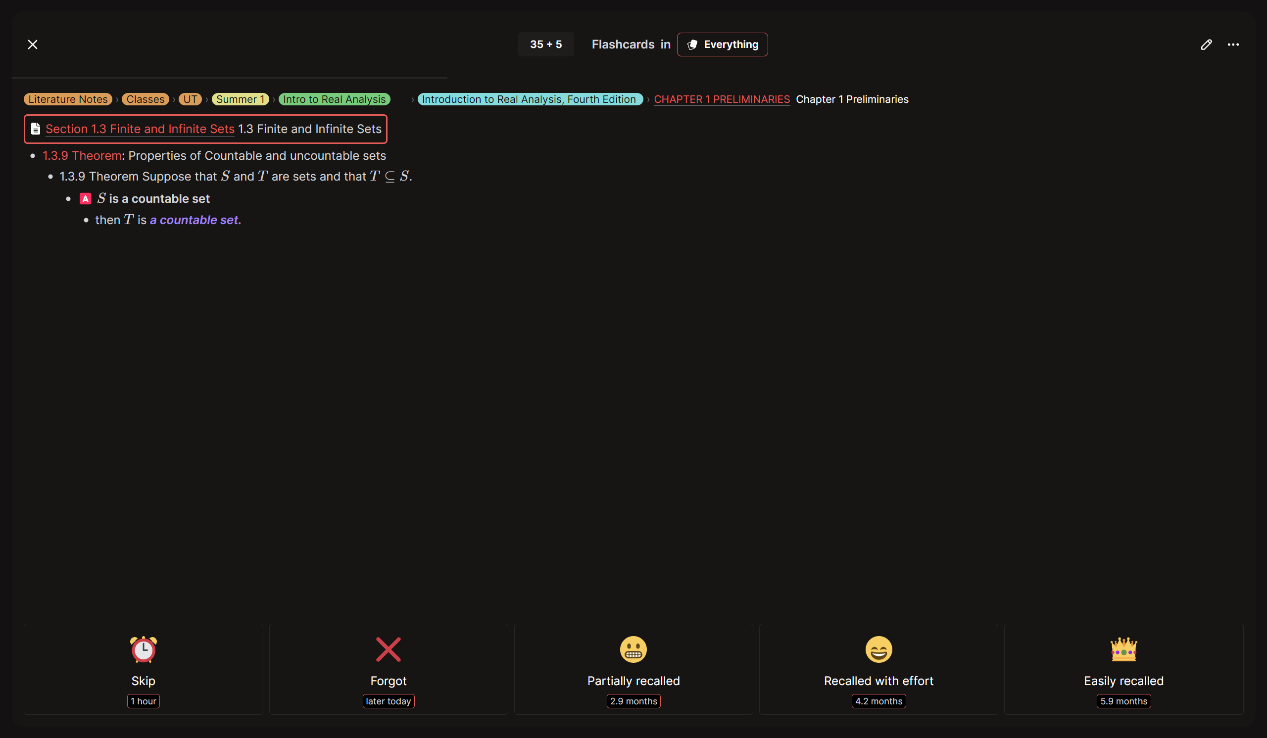Click the crown icon above Easily recalled
Image resolution: width=1267 pixels, height=738 pixels.
pos(1123,649)
